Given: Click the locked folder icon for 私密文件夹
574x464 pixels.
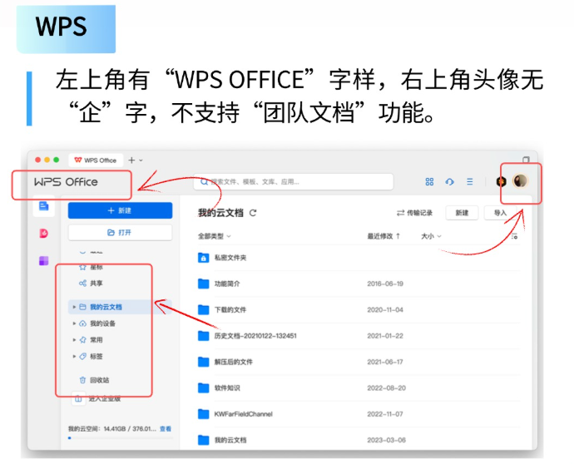Looking at the screenshot, I should pos(204,258).
